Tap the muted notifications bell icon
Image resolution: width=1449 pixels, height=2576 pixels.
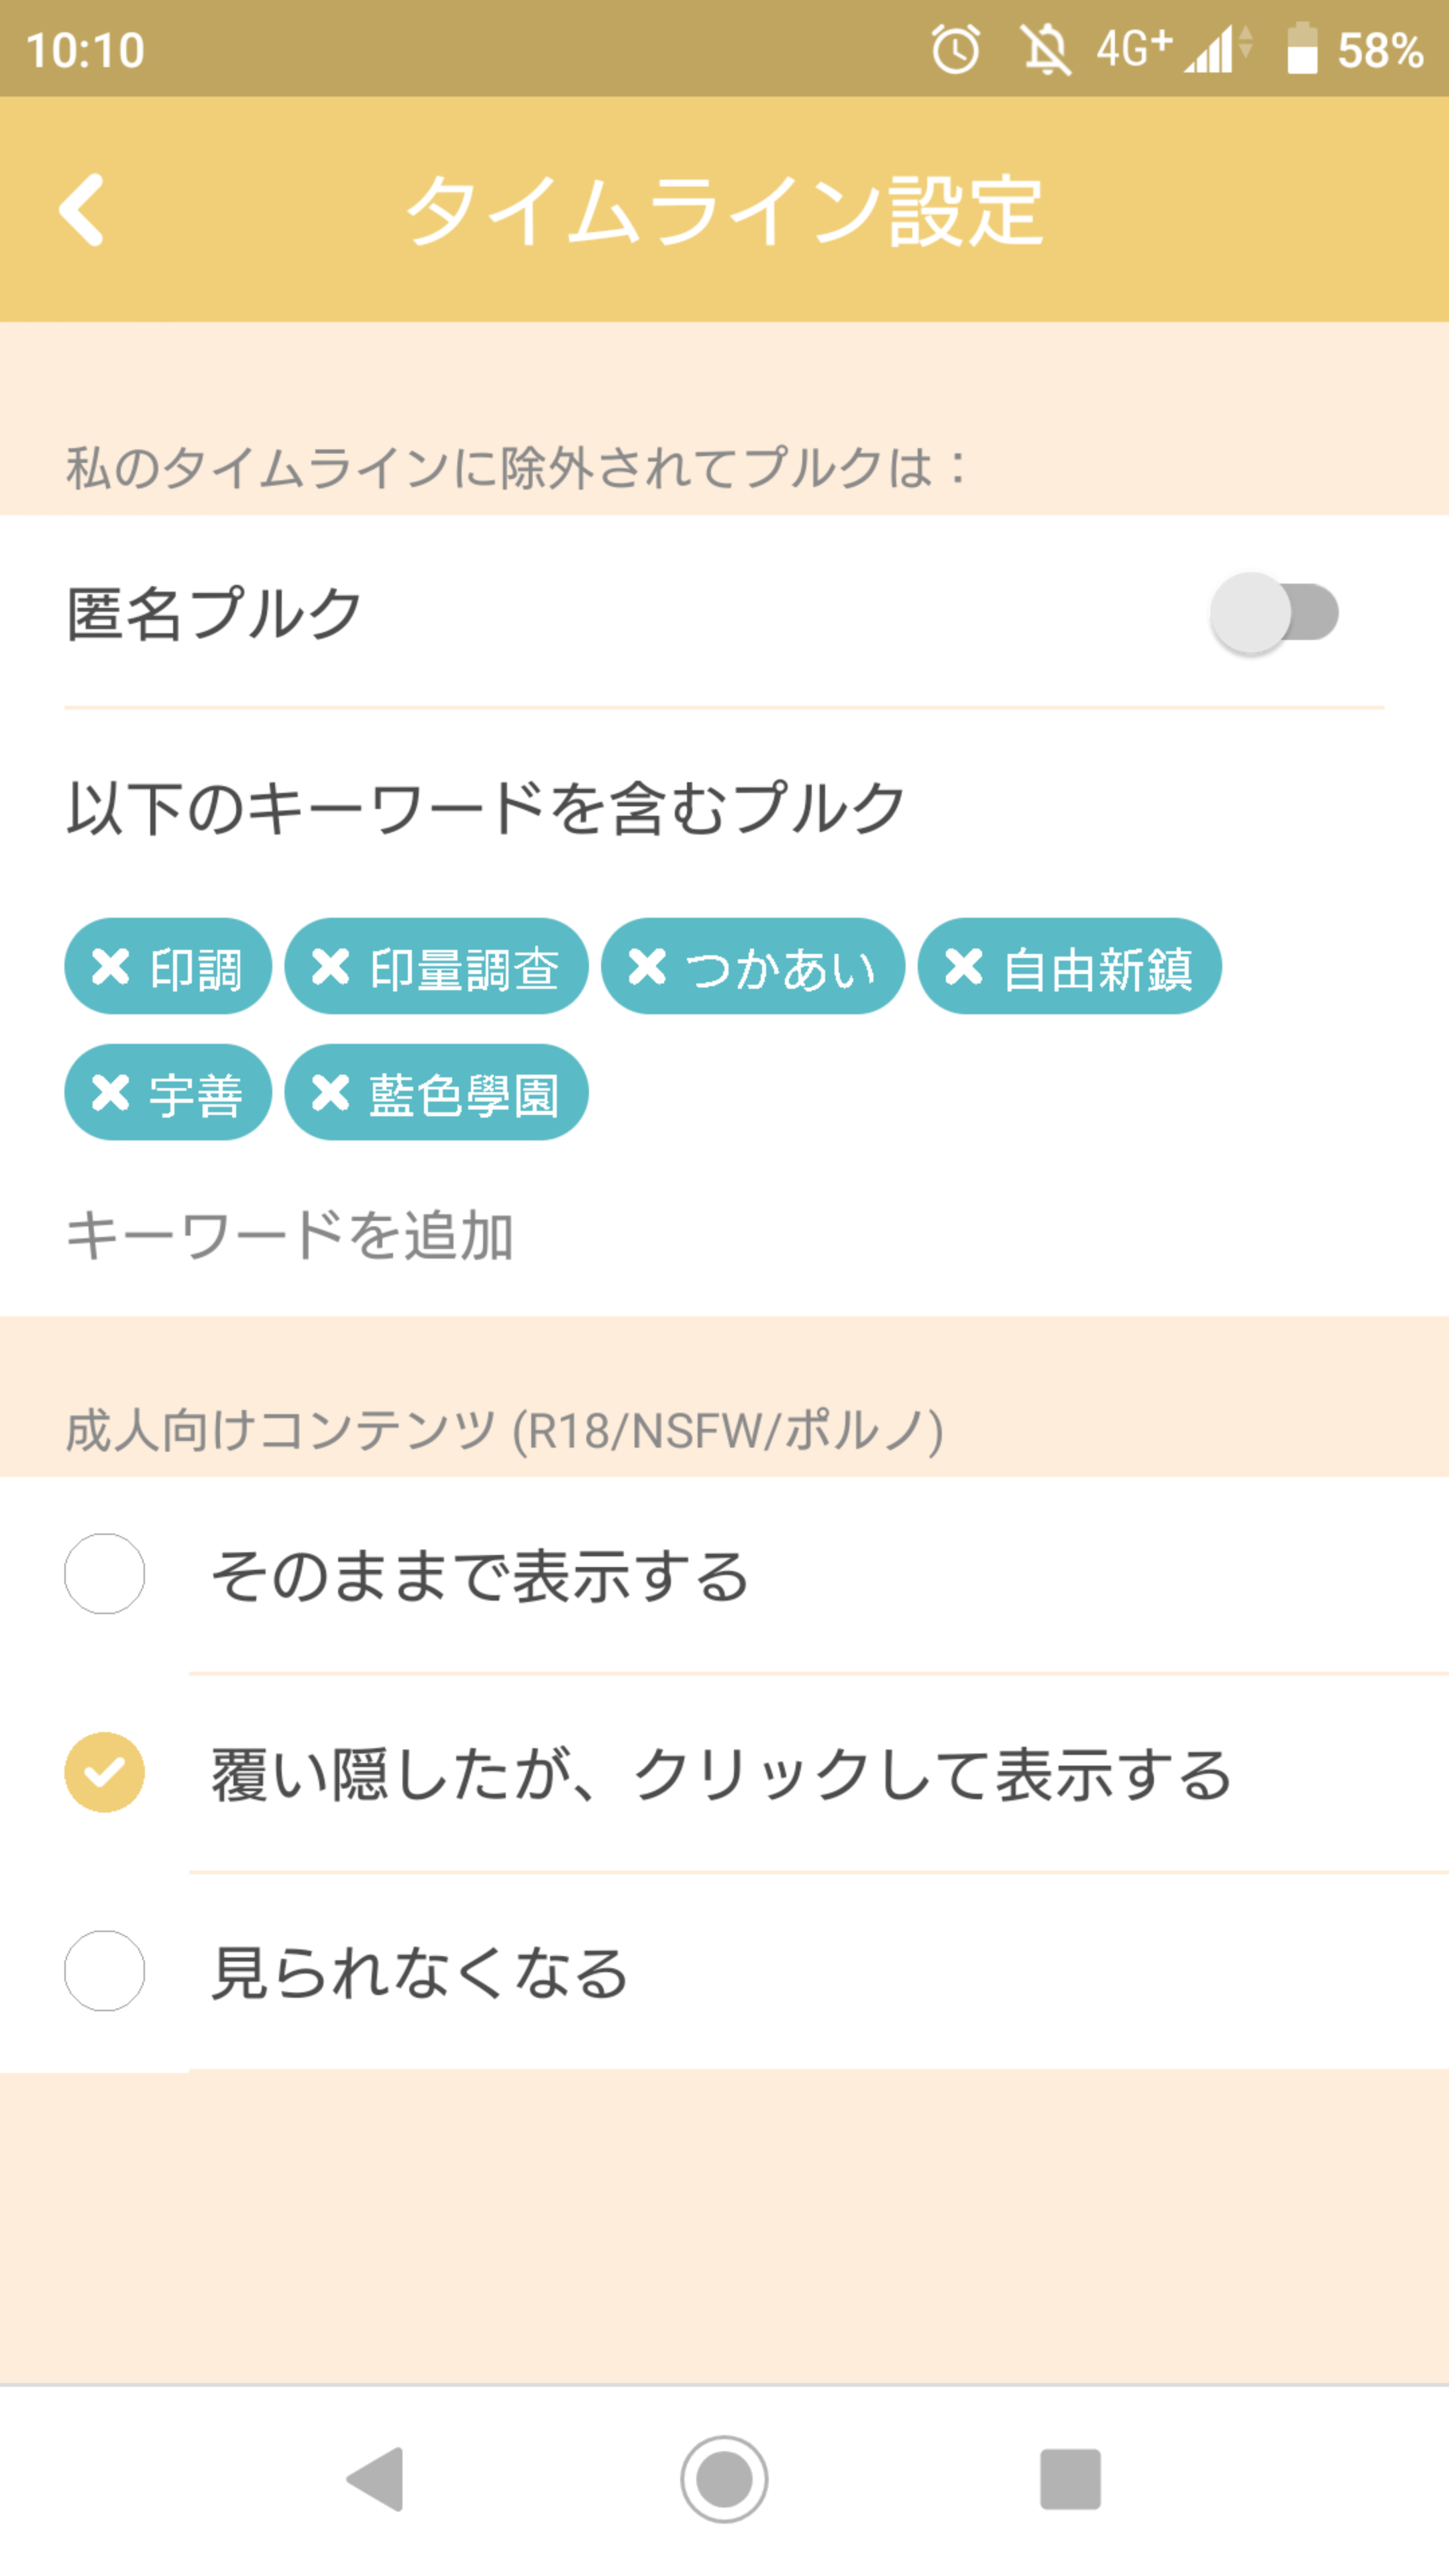click(1045, 49)
